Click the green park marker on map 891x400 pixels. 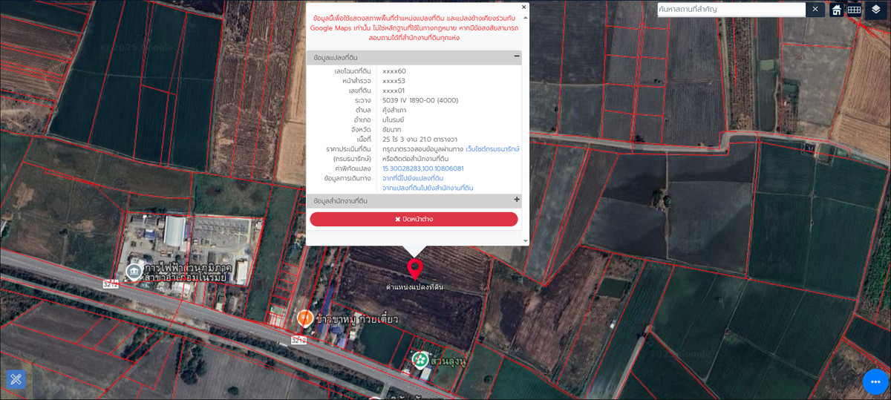point(420,359)
